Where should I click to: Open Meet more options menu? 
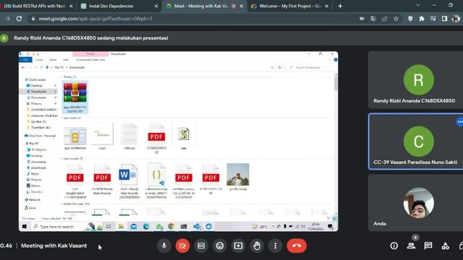tap(275, 246)
